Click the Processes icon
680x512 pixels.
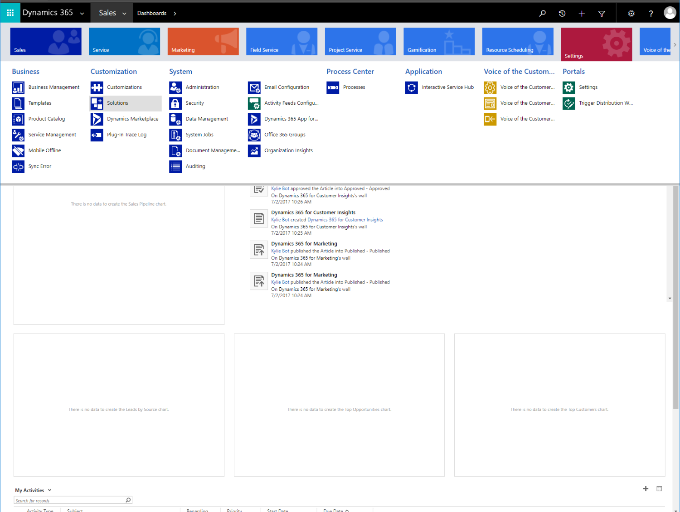point(333,87)
